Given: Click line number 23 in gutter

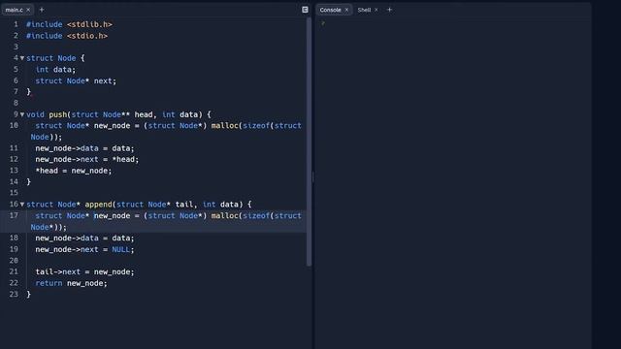Looking at the screenshot, I should pos(14,294).
